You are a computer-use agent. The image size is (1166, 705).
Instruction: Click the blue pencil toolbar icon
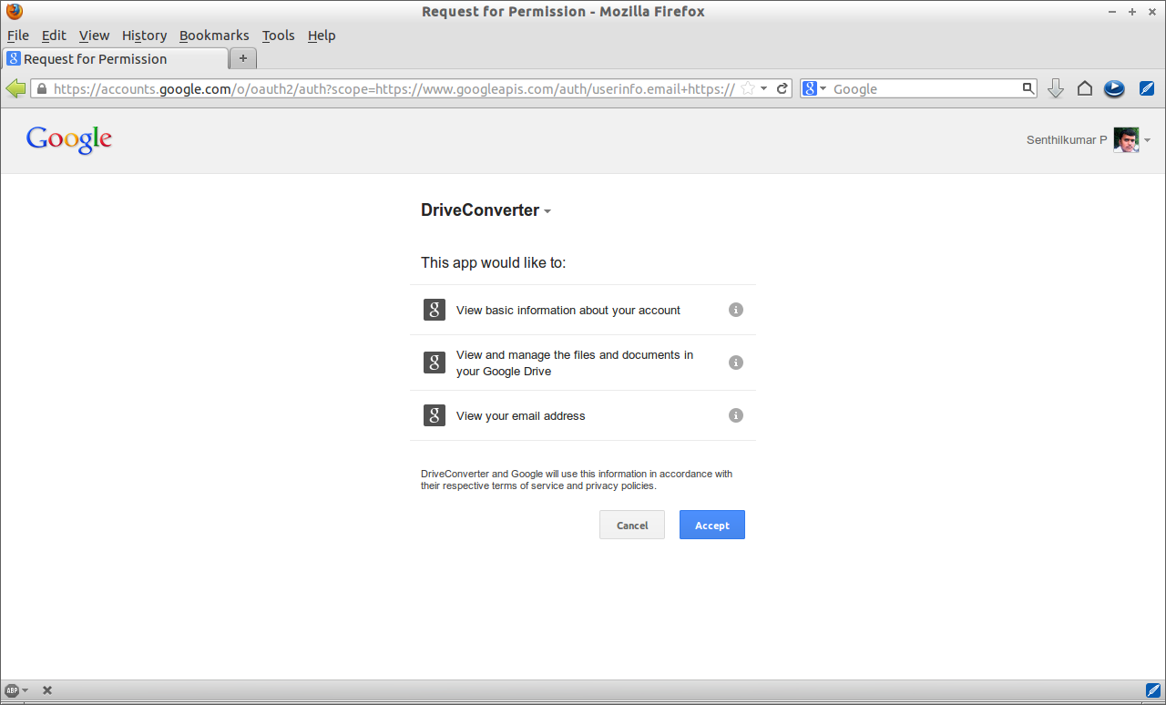1147,88
